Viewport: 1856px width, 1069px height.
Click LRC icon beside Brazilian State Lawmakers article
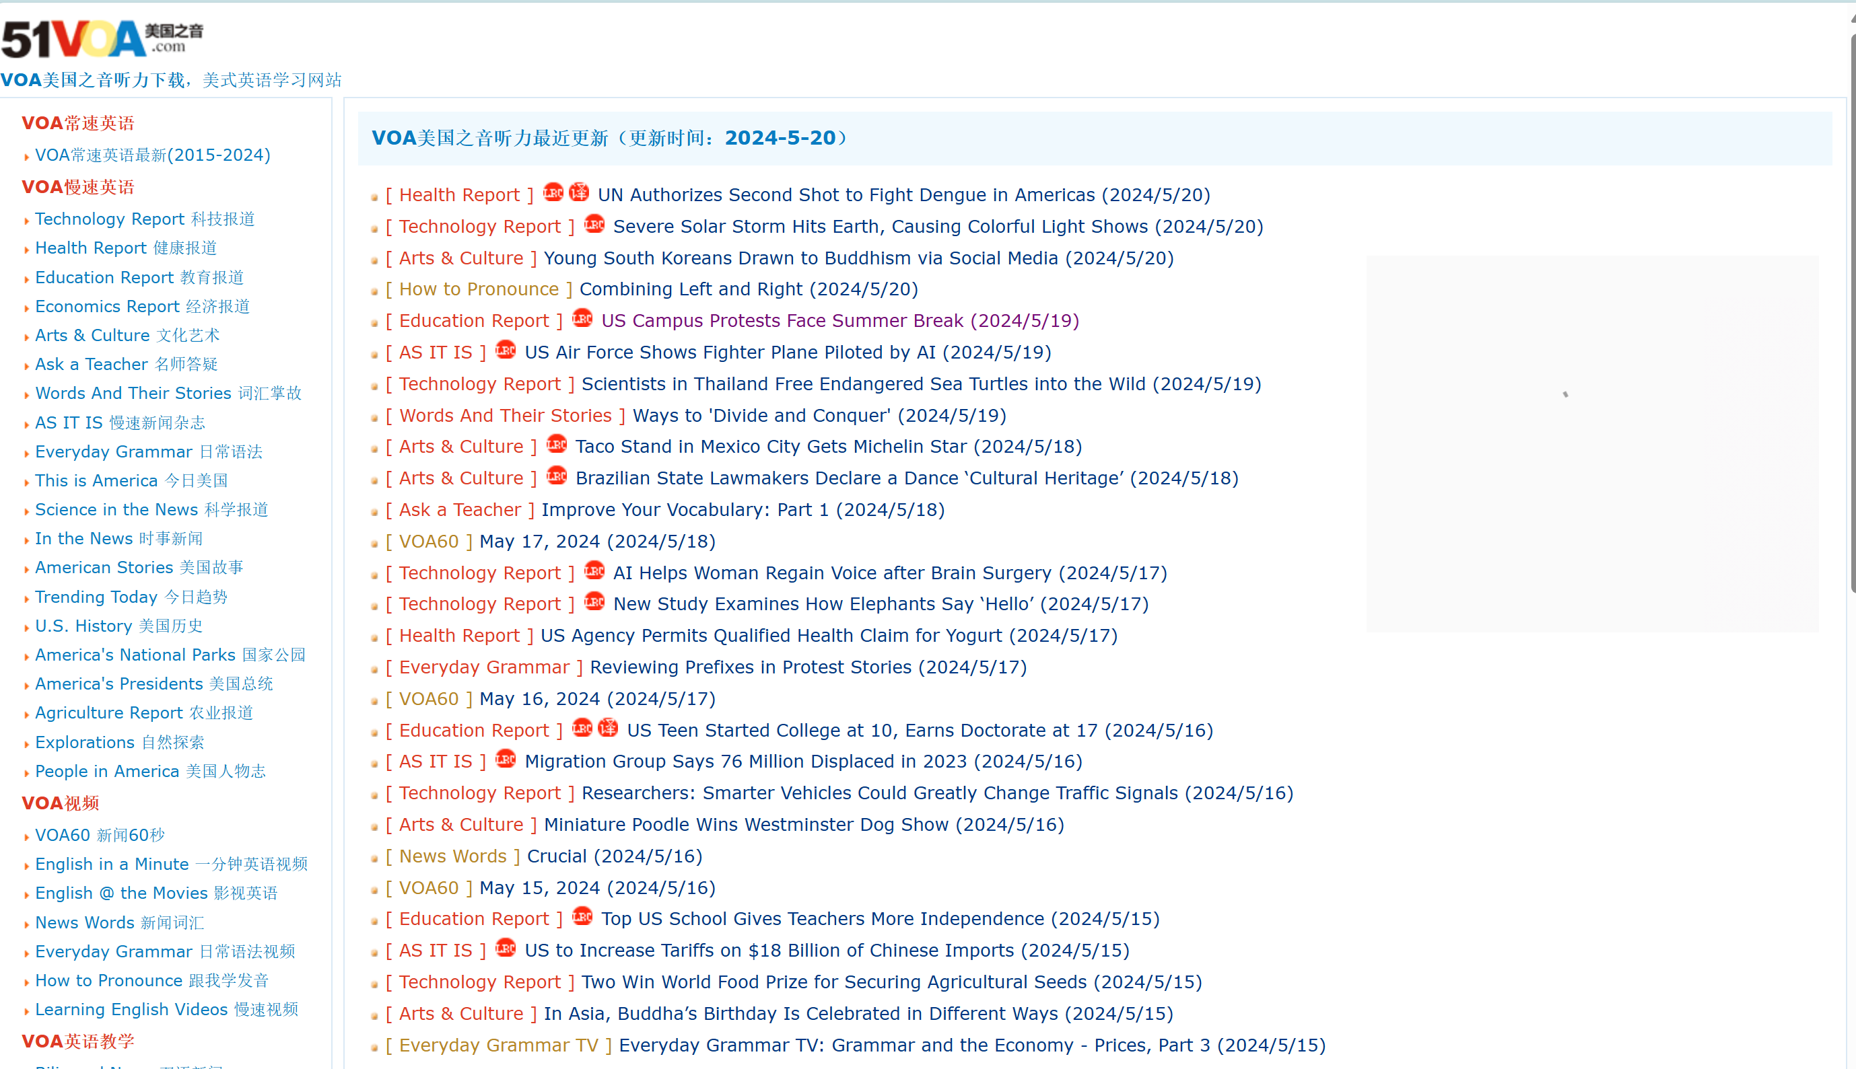[557, 476]
